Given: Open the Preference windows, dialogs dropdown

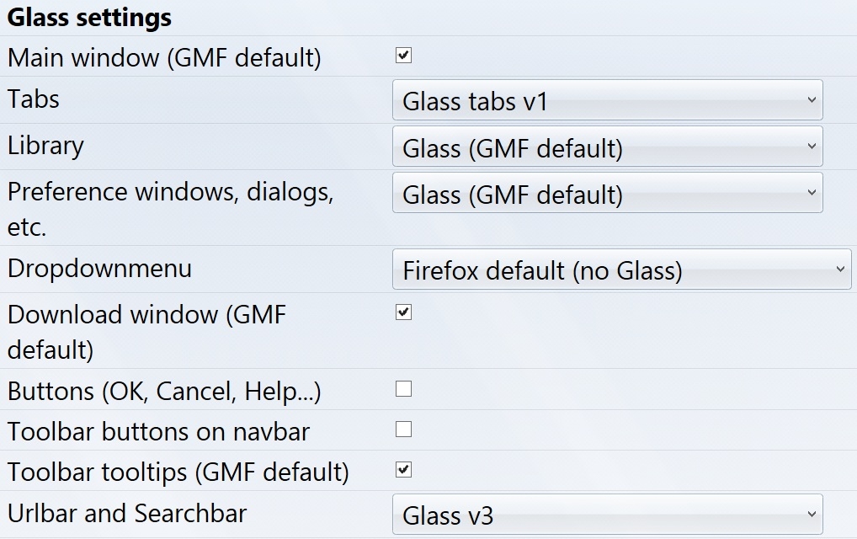Looking at the screenshot, I should [x=607, y=195].
